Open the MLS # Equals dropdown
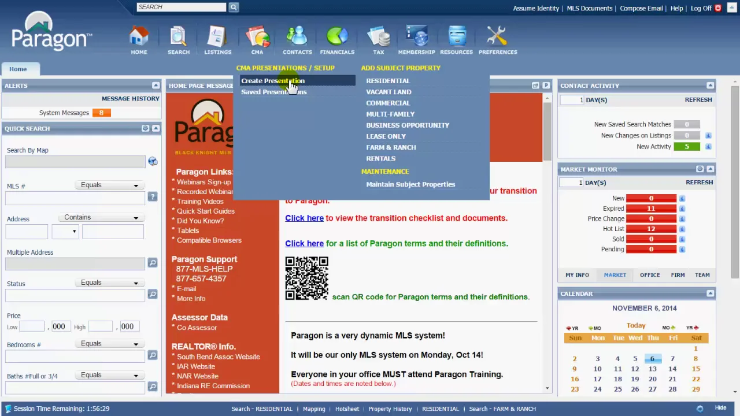Screen dimensions: 740x416 tap(109, 185)
